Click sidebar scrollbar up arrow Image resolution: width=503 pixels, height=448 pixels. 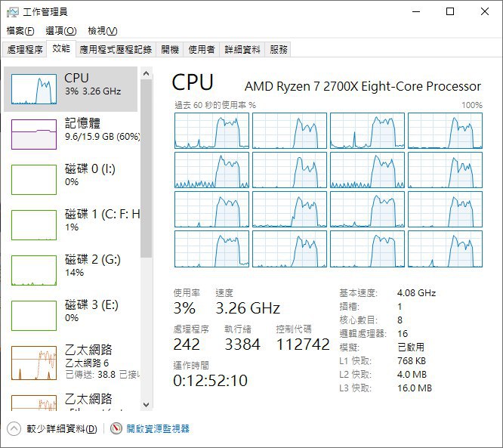(147, 73)
